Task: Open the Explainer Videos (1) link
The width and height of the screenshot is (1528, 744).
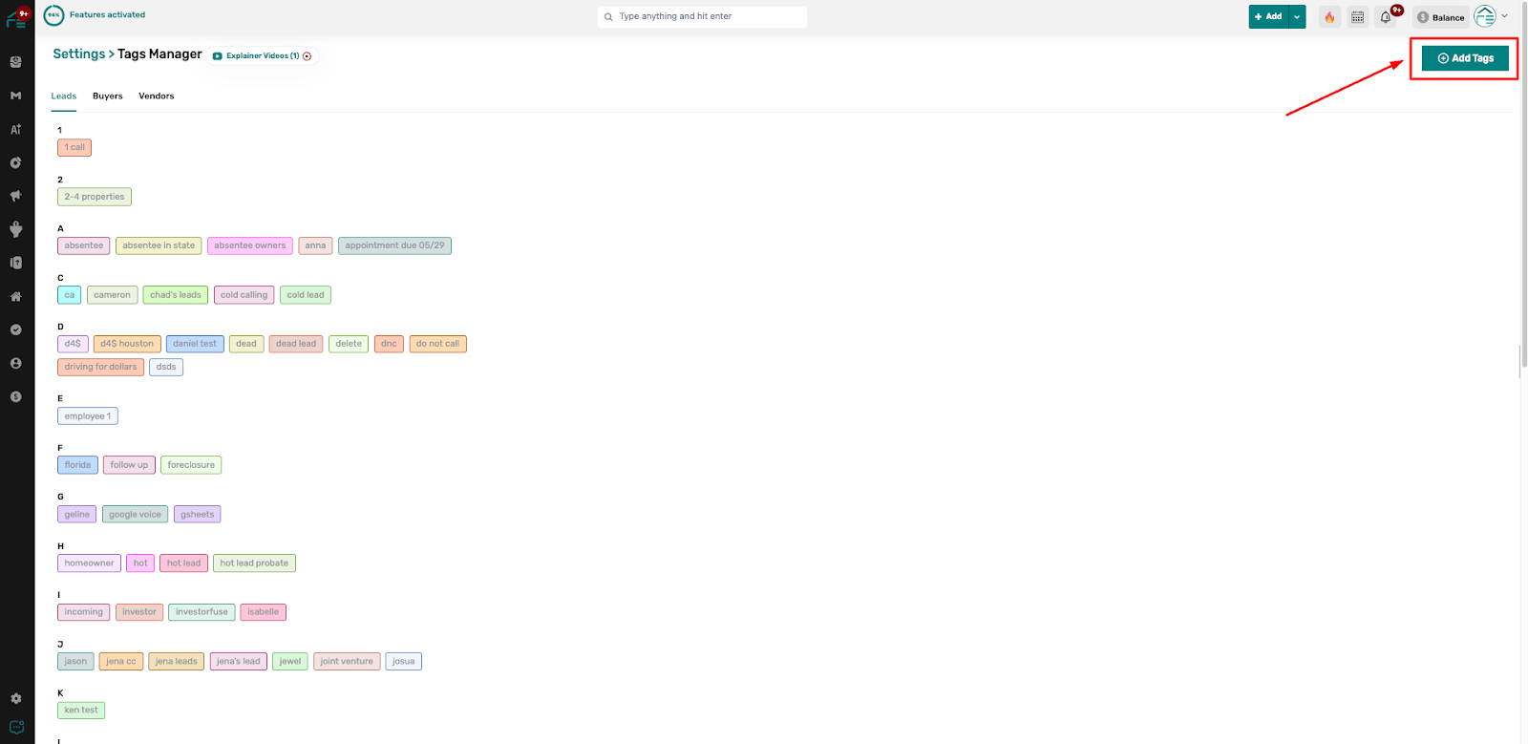Action: pos(263,56)
